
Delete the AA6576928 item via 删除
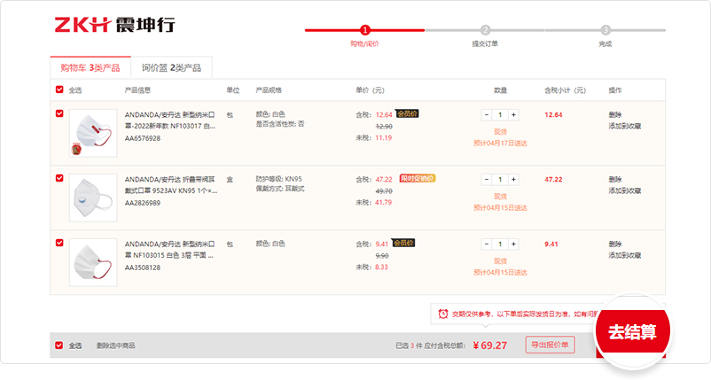pyautogui.click(x=615, y=115)
